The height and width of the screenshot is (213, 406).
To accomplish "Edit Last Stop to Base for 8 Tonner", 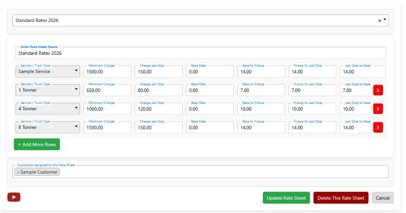I will [x=355, y=128].
